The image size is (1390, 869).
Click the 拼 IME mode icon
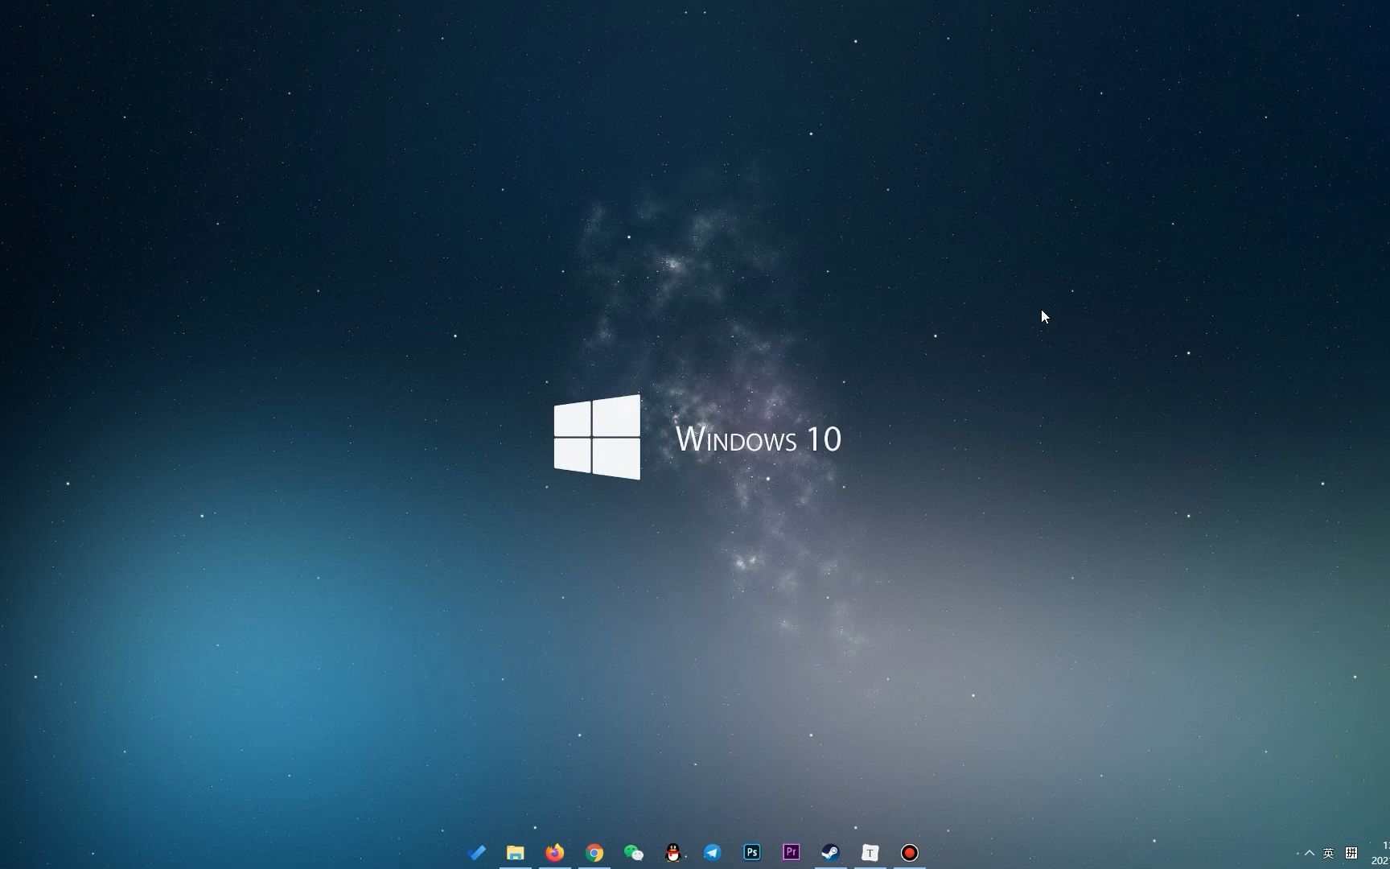point(1351,853)
